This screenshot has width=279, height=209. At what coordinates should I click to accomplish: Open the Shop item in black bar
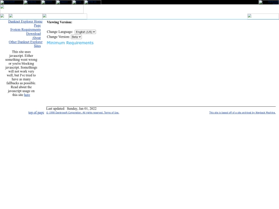click(78, 2)
